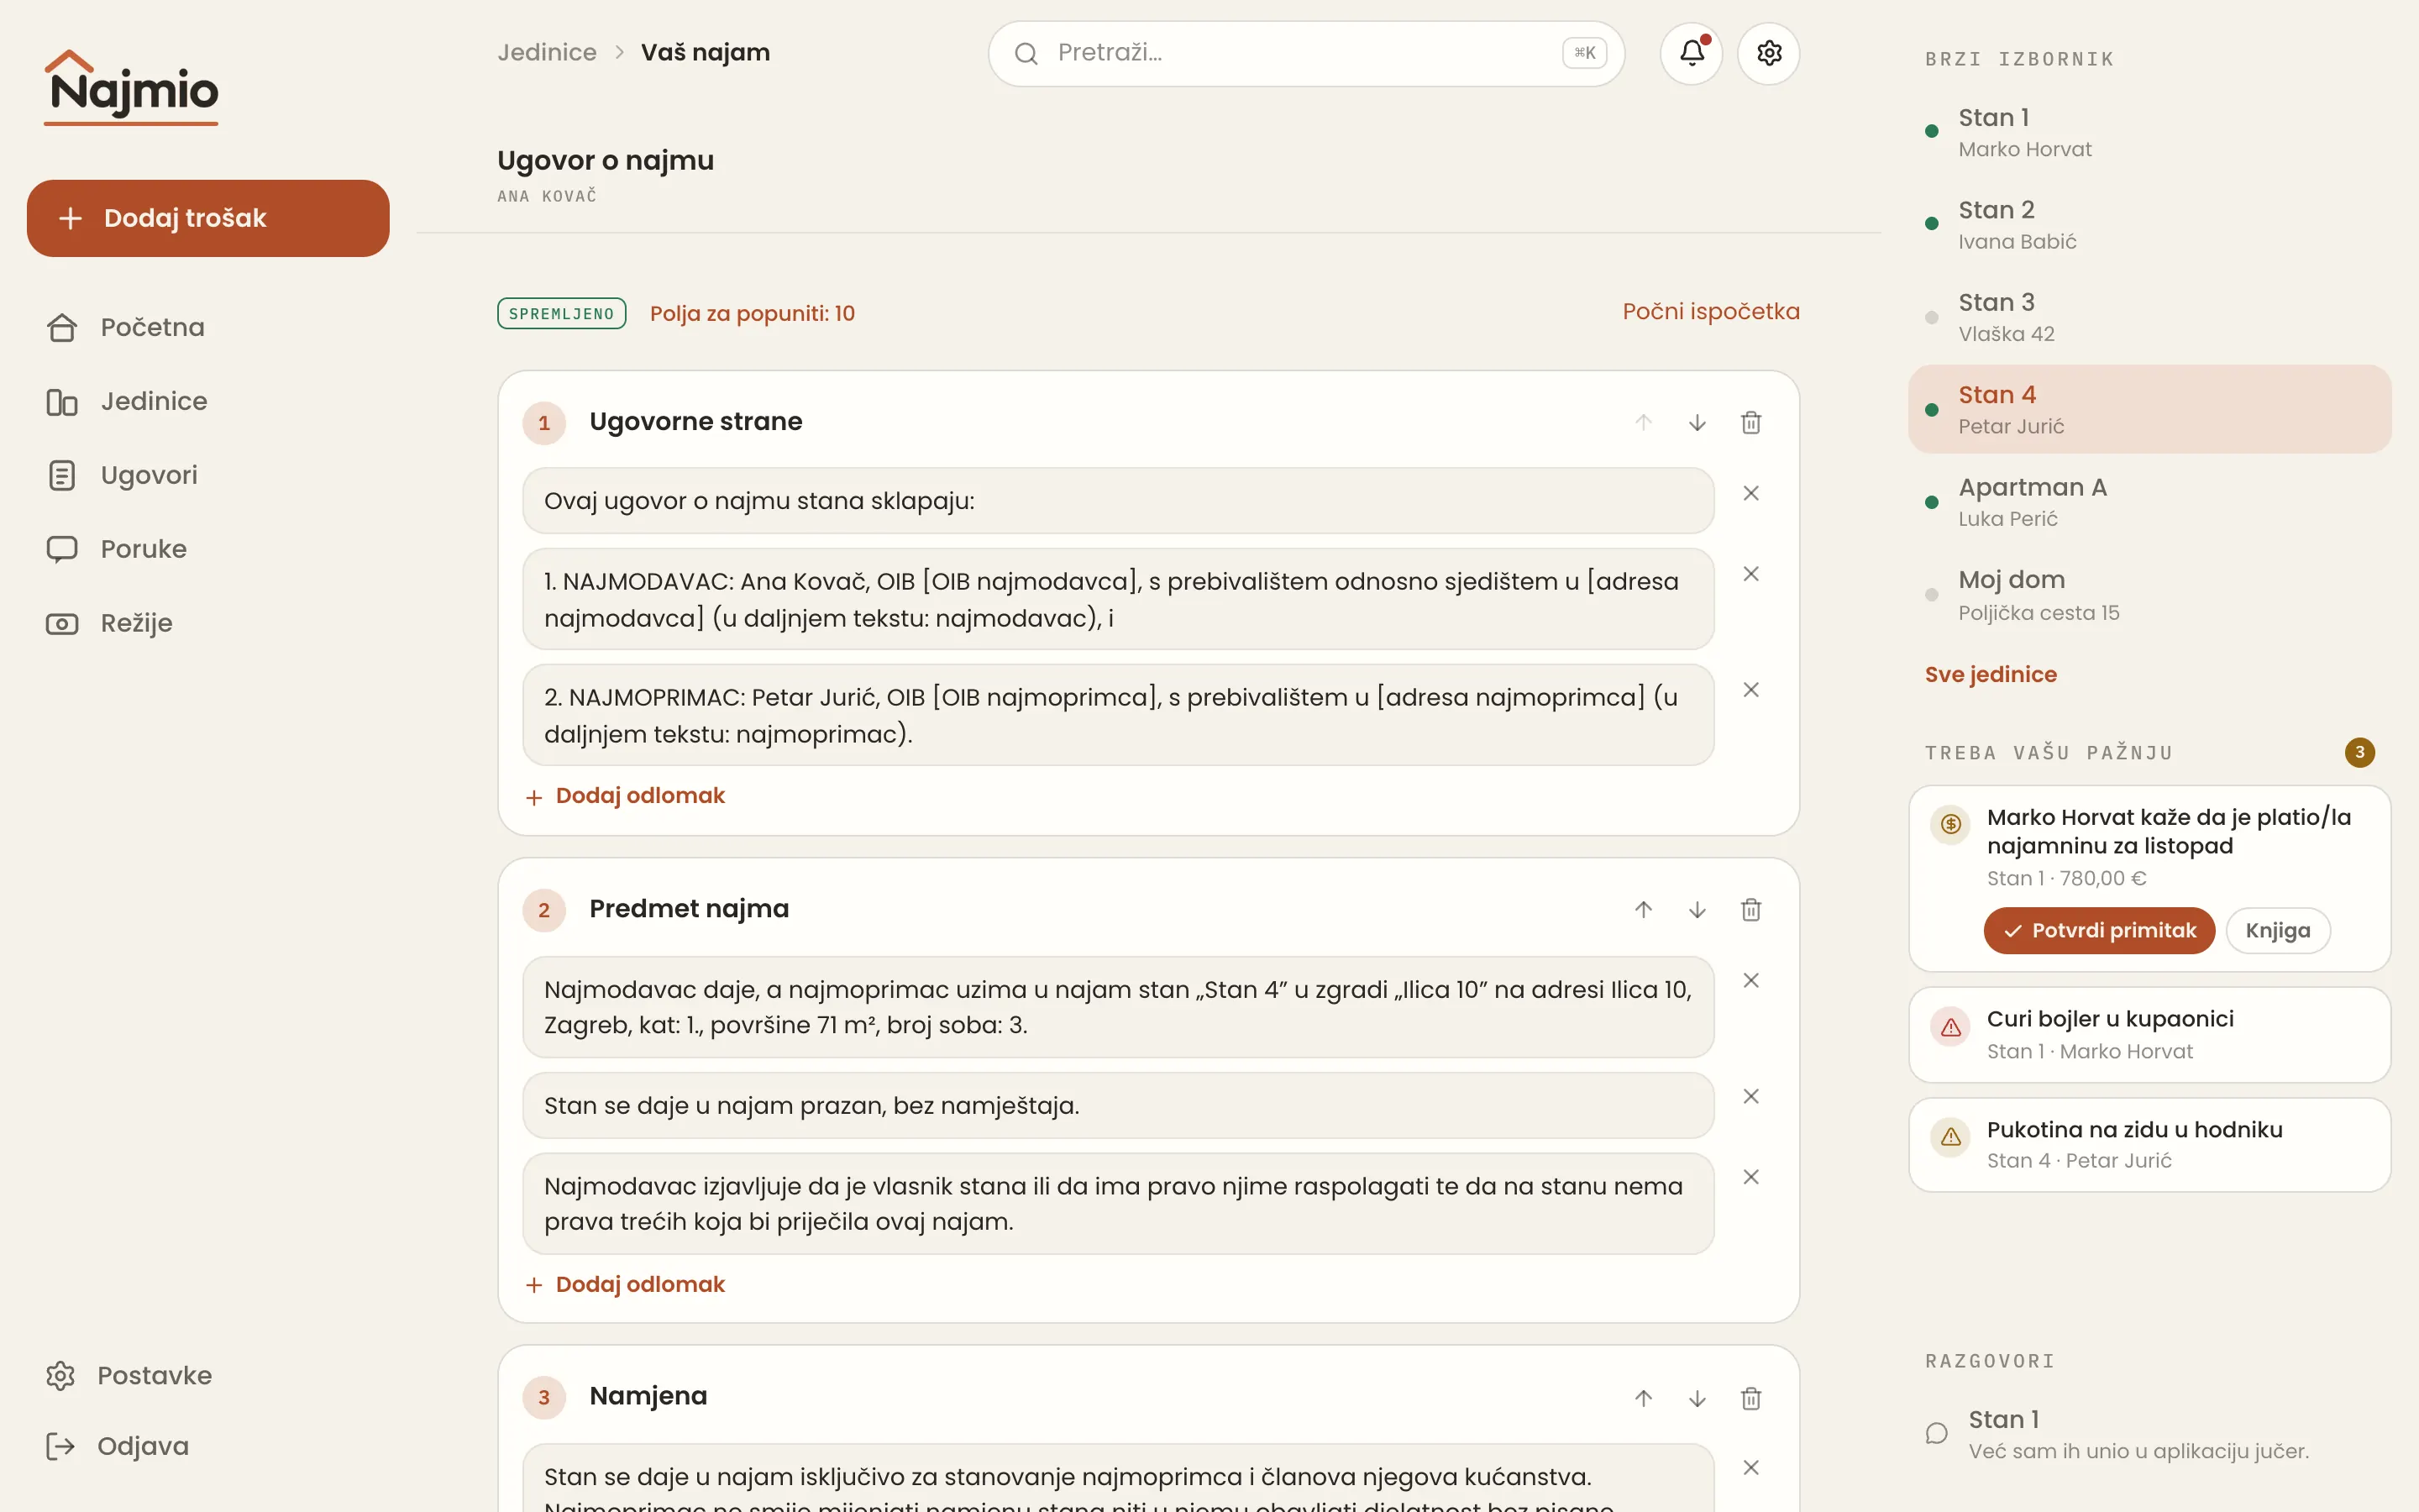
Task: Remove paragraph 'Najmodavac daje, a najmoprimac uzima'
Action: click(x=1750, y=981)
